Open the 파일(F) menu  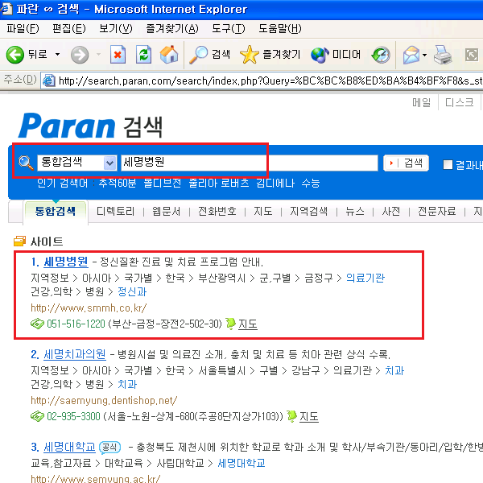(x=23, y=29)
